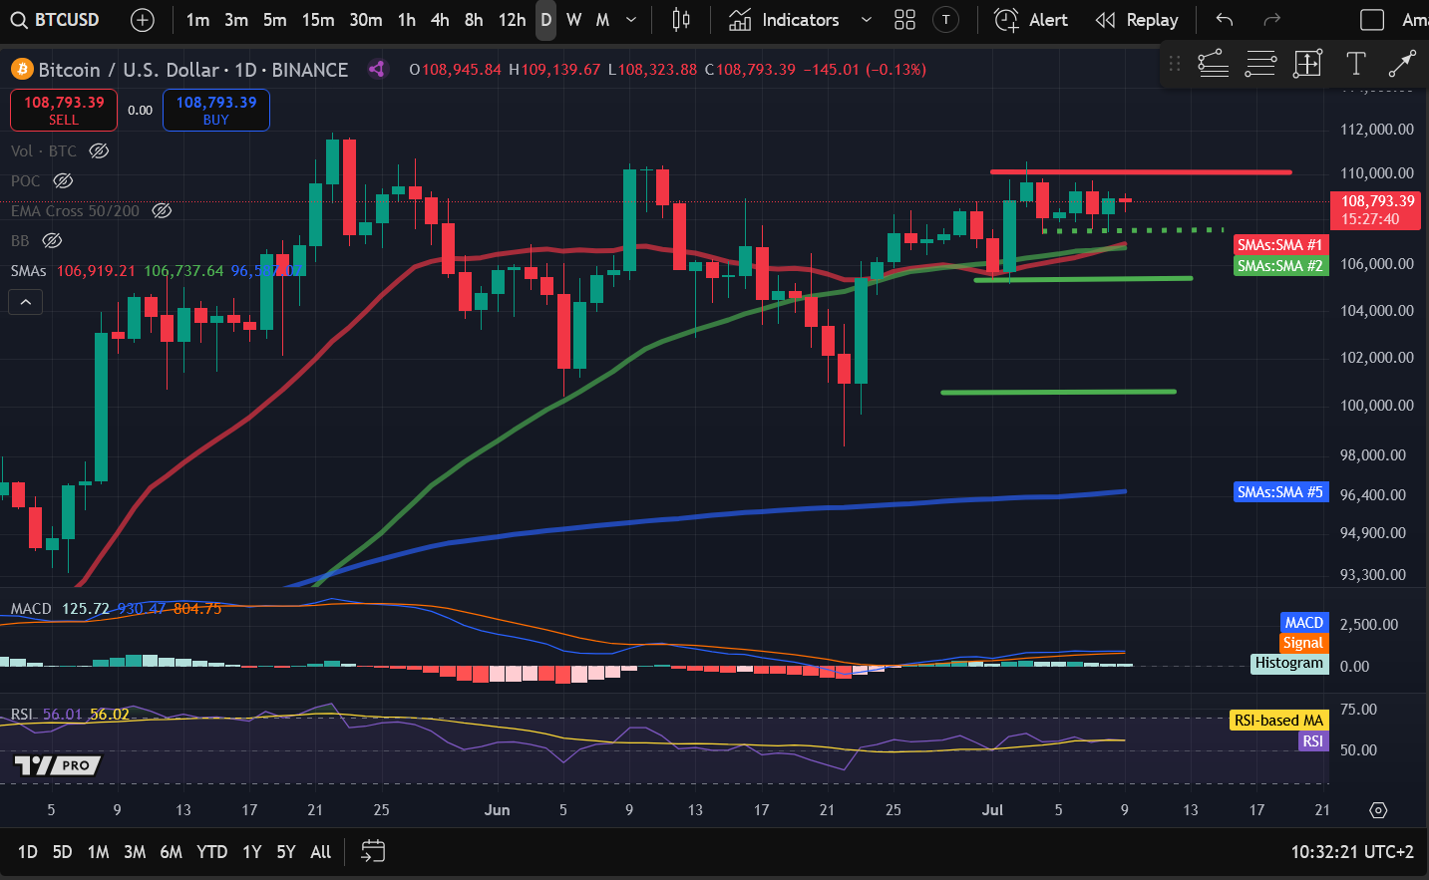Select the horizontal lines tool

pos(1260,64)
